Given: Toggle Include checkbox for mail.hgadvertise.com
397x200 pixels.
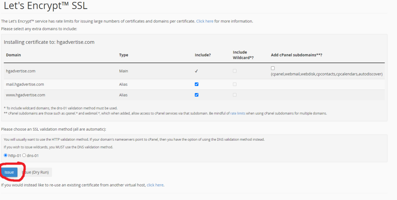Looking at the screenshot, I should click(197, 84).
